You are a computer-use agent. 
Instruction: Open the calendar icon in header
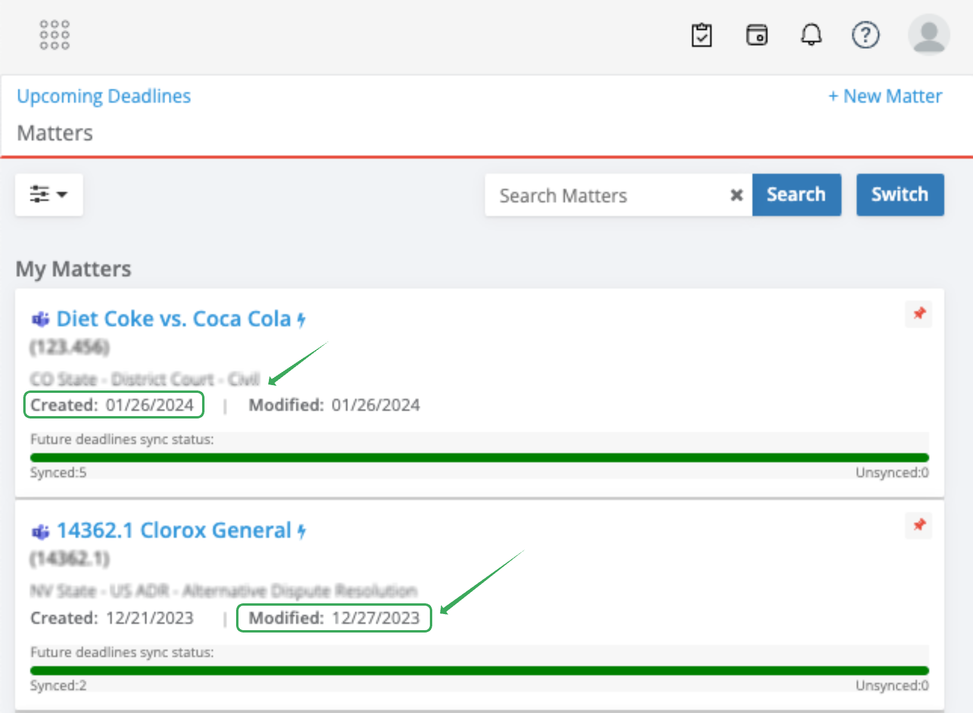coord(757,35)
